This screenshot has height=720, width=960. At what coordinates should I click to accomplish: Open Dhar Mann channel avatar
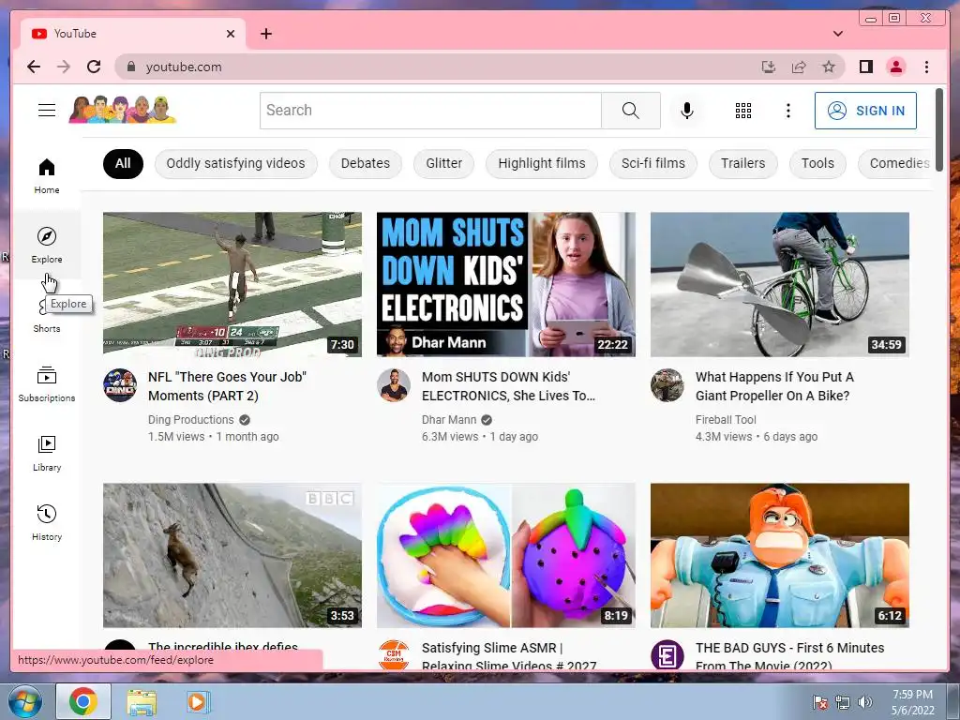pyautogui.click(x=393, y=385)
